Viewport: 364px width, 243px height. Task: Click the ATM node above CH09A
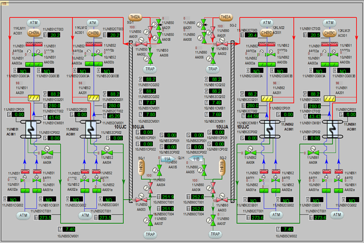pyautogui.click(x=34, y=23)
